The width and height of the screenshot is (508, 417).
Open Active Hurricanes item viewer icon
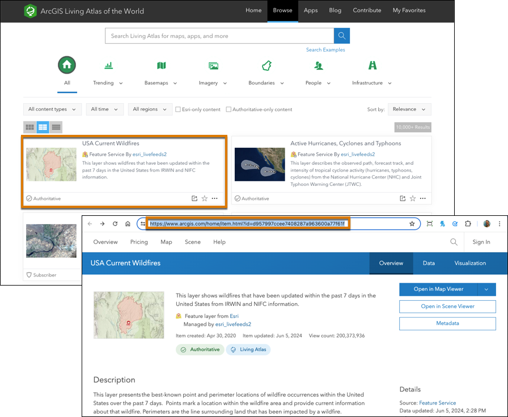(x=403, y=198)
